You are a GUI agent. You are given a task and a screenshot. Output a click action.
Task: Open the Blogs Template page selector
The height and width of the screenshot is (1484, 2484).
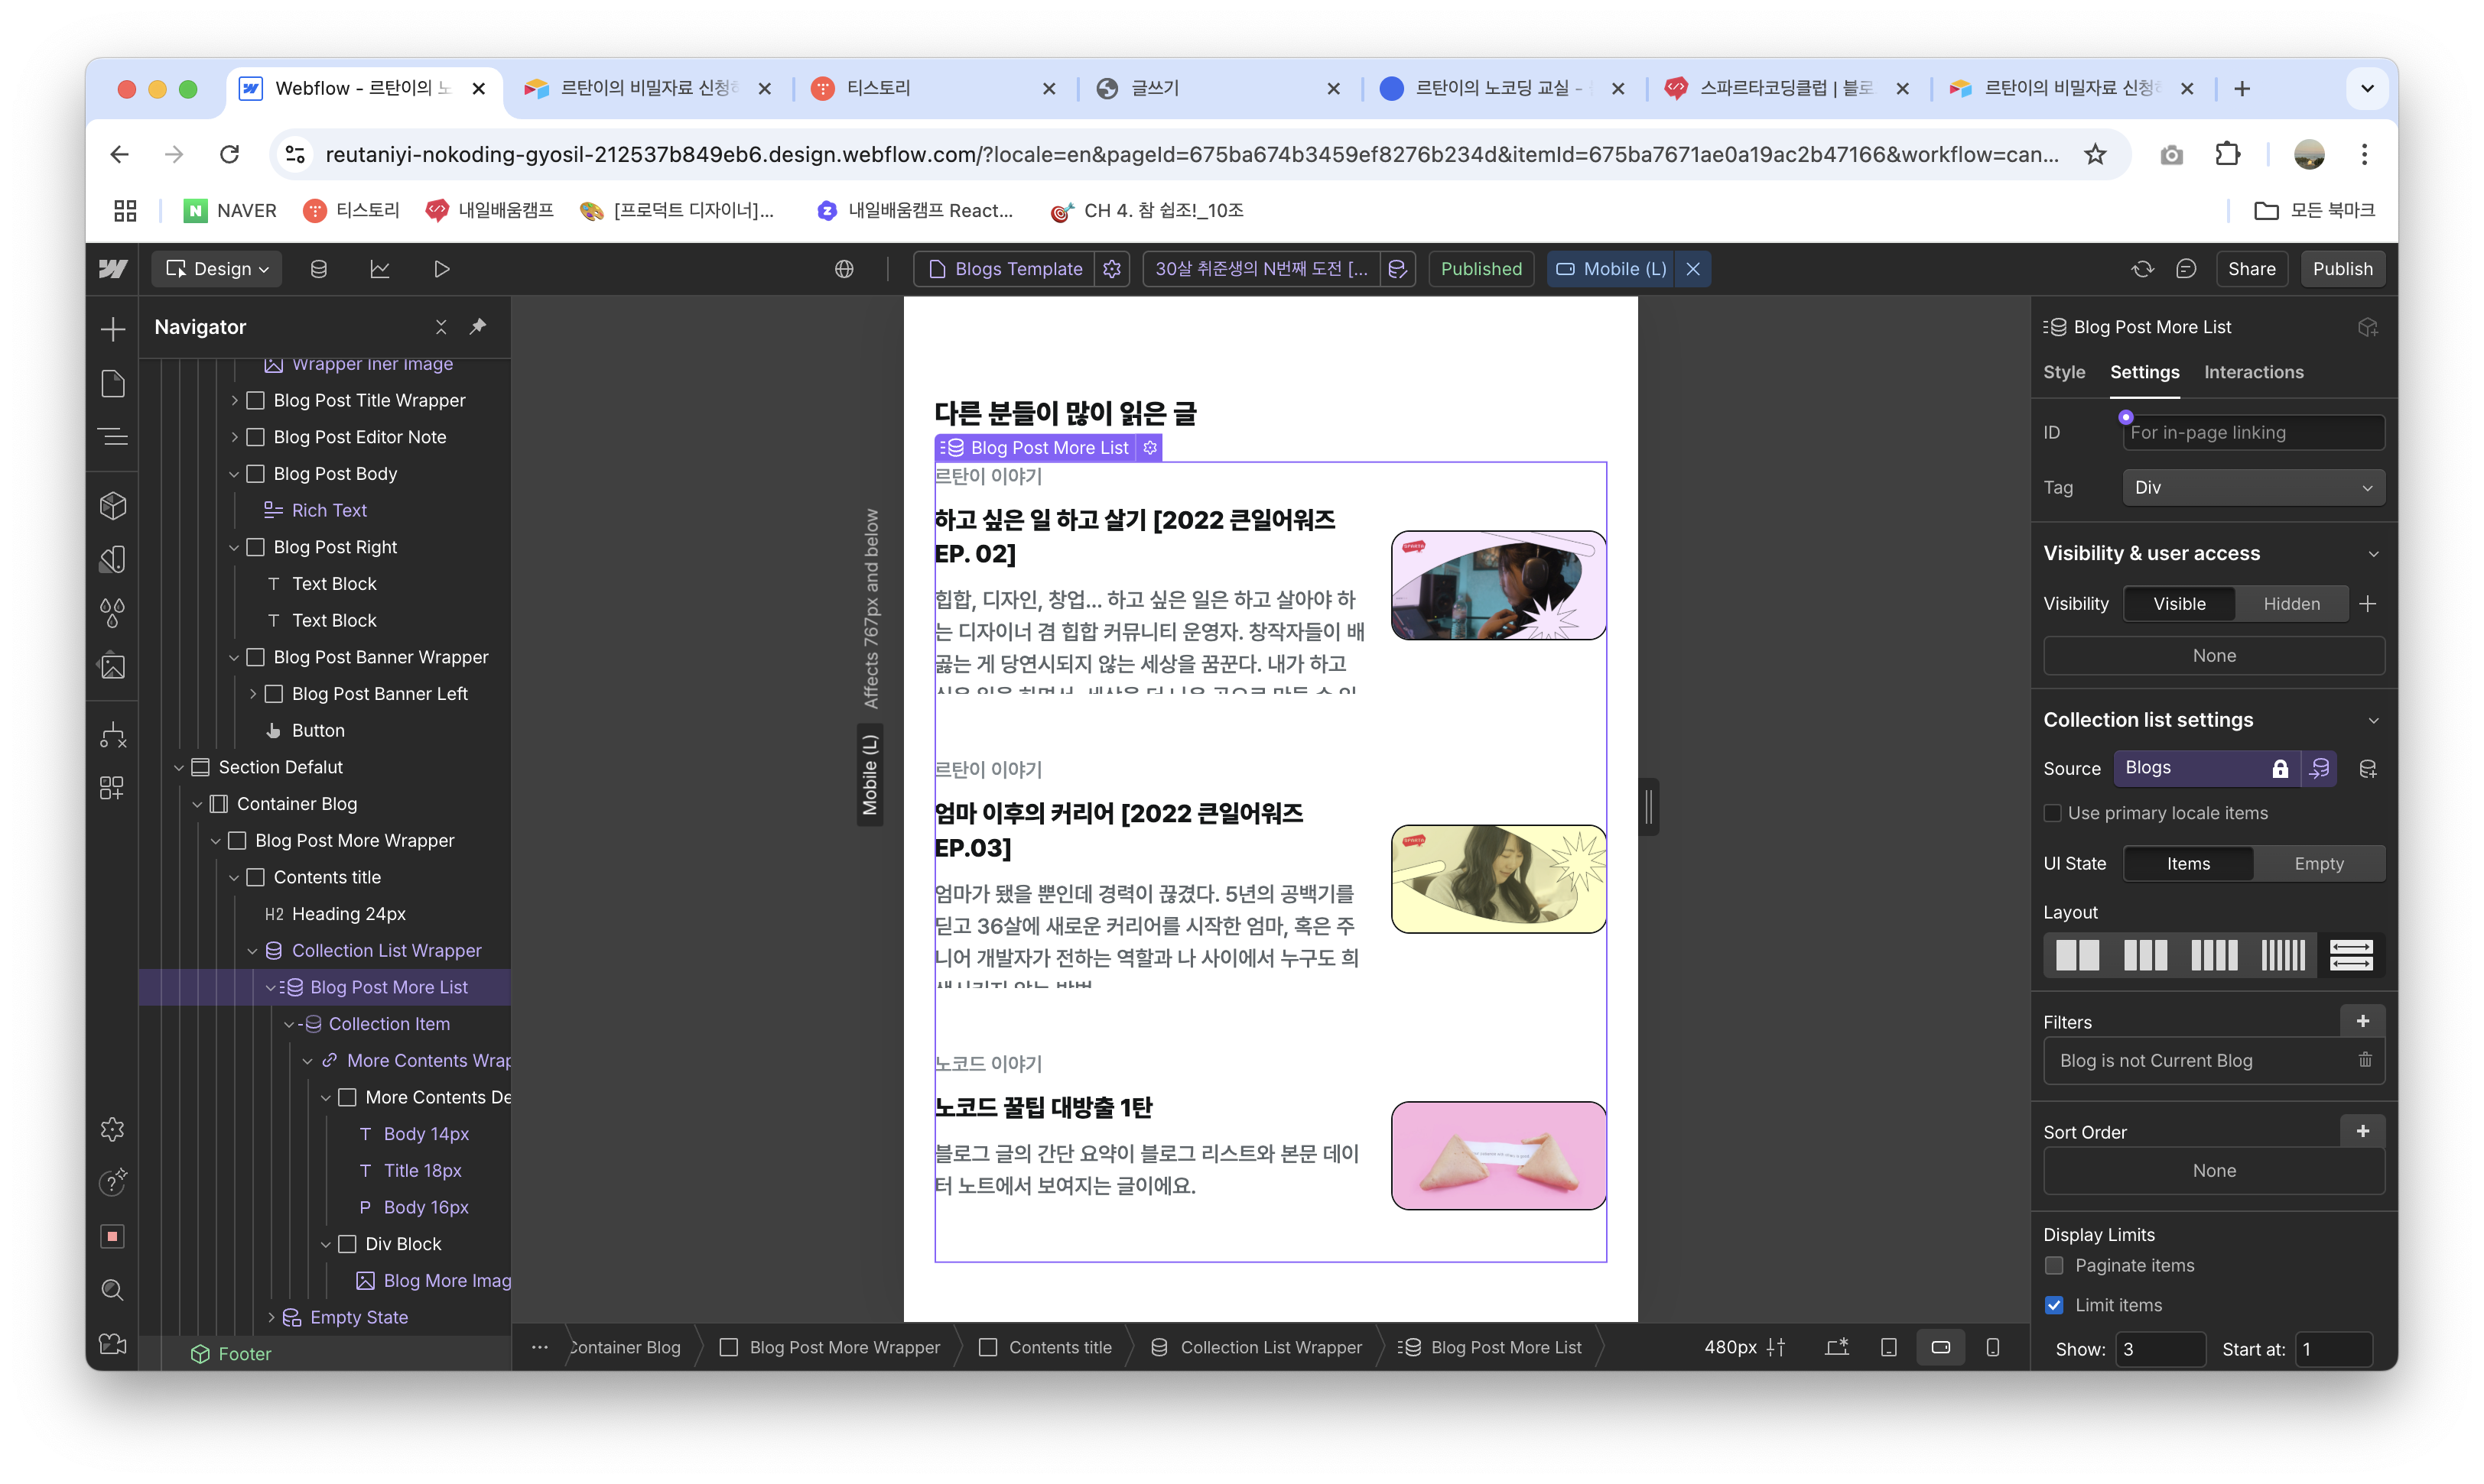point(1005,269)
